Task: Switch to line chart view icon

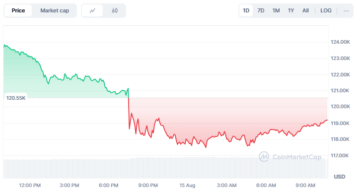Action: (x=92, y=11)
